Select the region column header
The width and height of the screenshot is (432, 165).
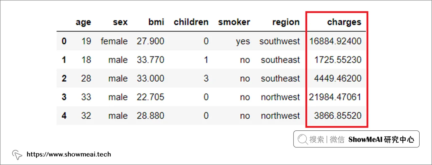pyautogui.click(x=286, y=23)
